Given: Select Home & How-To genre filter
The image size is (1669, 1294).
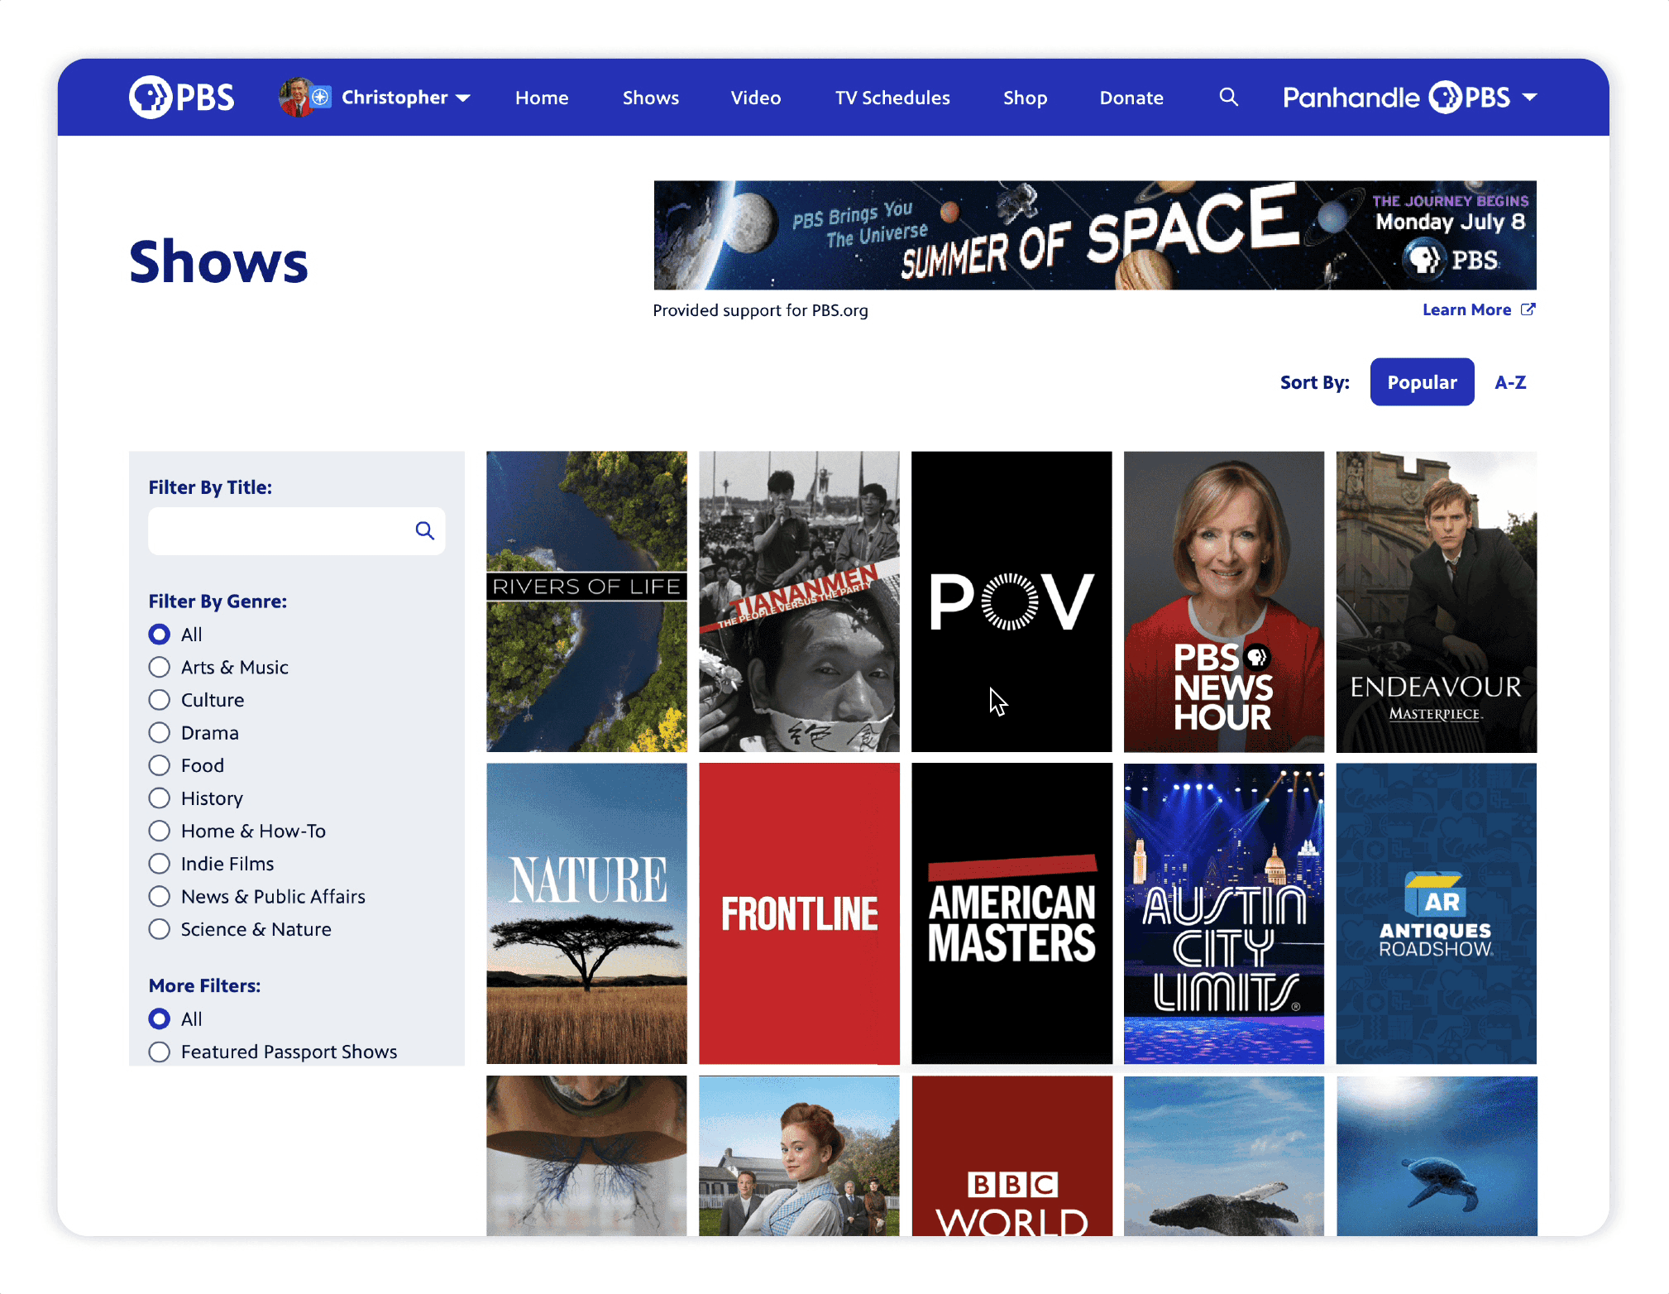Looking at the screenshot, I should pyautogui.click(x=159, y=831).
